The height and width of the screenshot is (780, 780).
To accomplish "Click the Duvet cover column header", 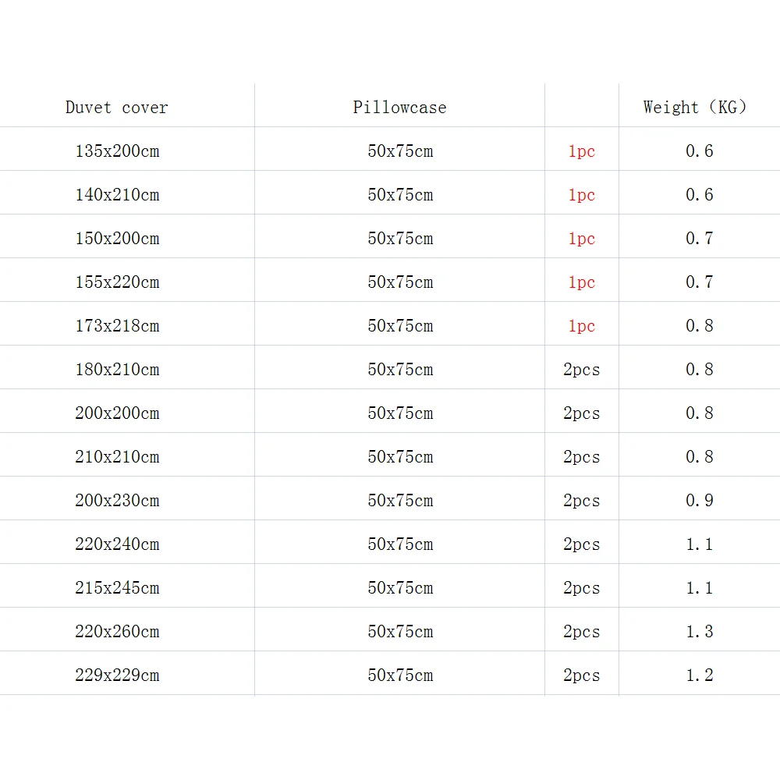I will coord(117,108).
